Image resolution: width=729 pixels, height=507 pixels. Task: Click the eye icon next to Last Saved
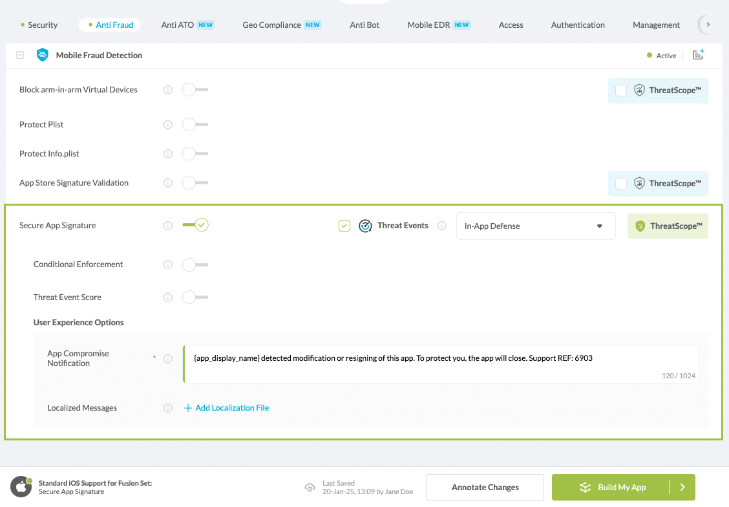[x=310, y=488]
